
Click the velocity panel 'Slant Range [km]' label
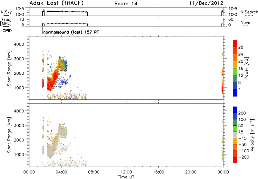9,135
